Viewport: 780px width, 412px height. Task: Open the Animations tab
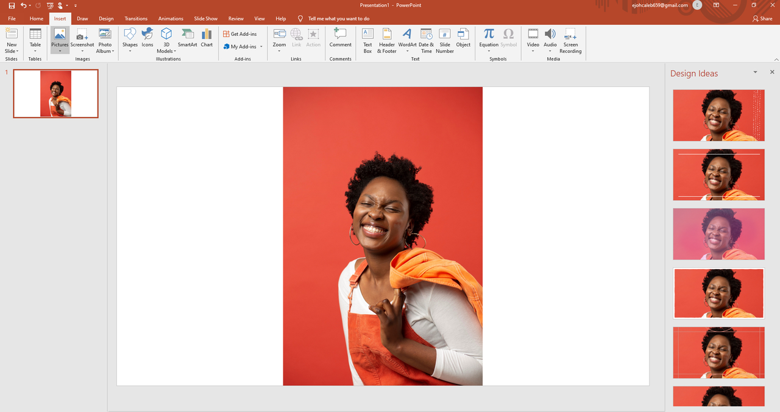point(171,19)
